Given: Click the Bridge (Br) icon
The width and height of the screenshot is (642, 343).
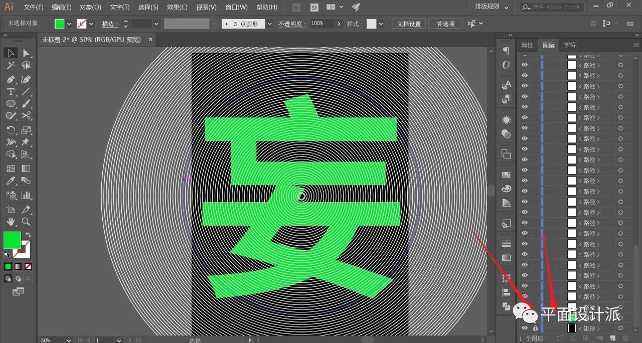Looking at the screenshot, I should tap(296, 7).
